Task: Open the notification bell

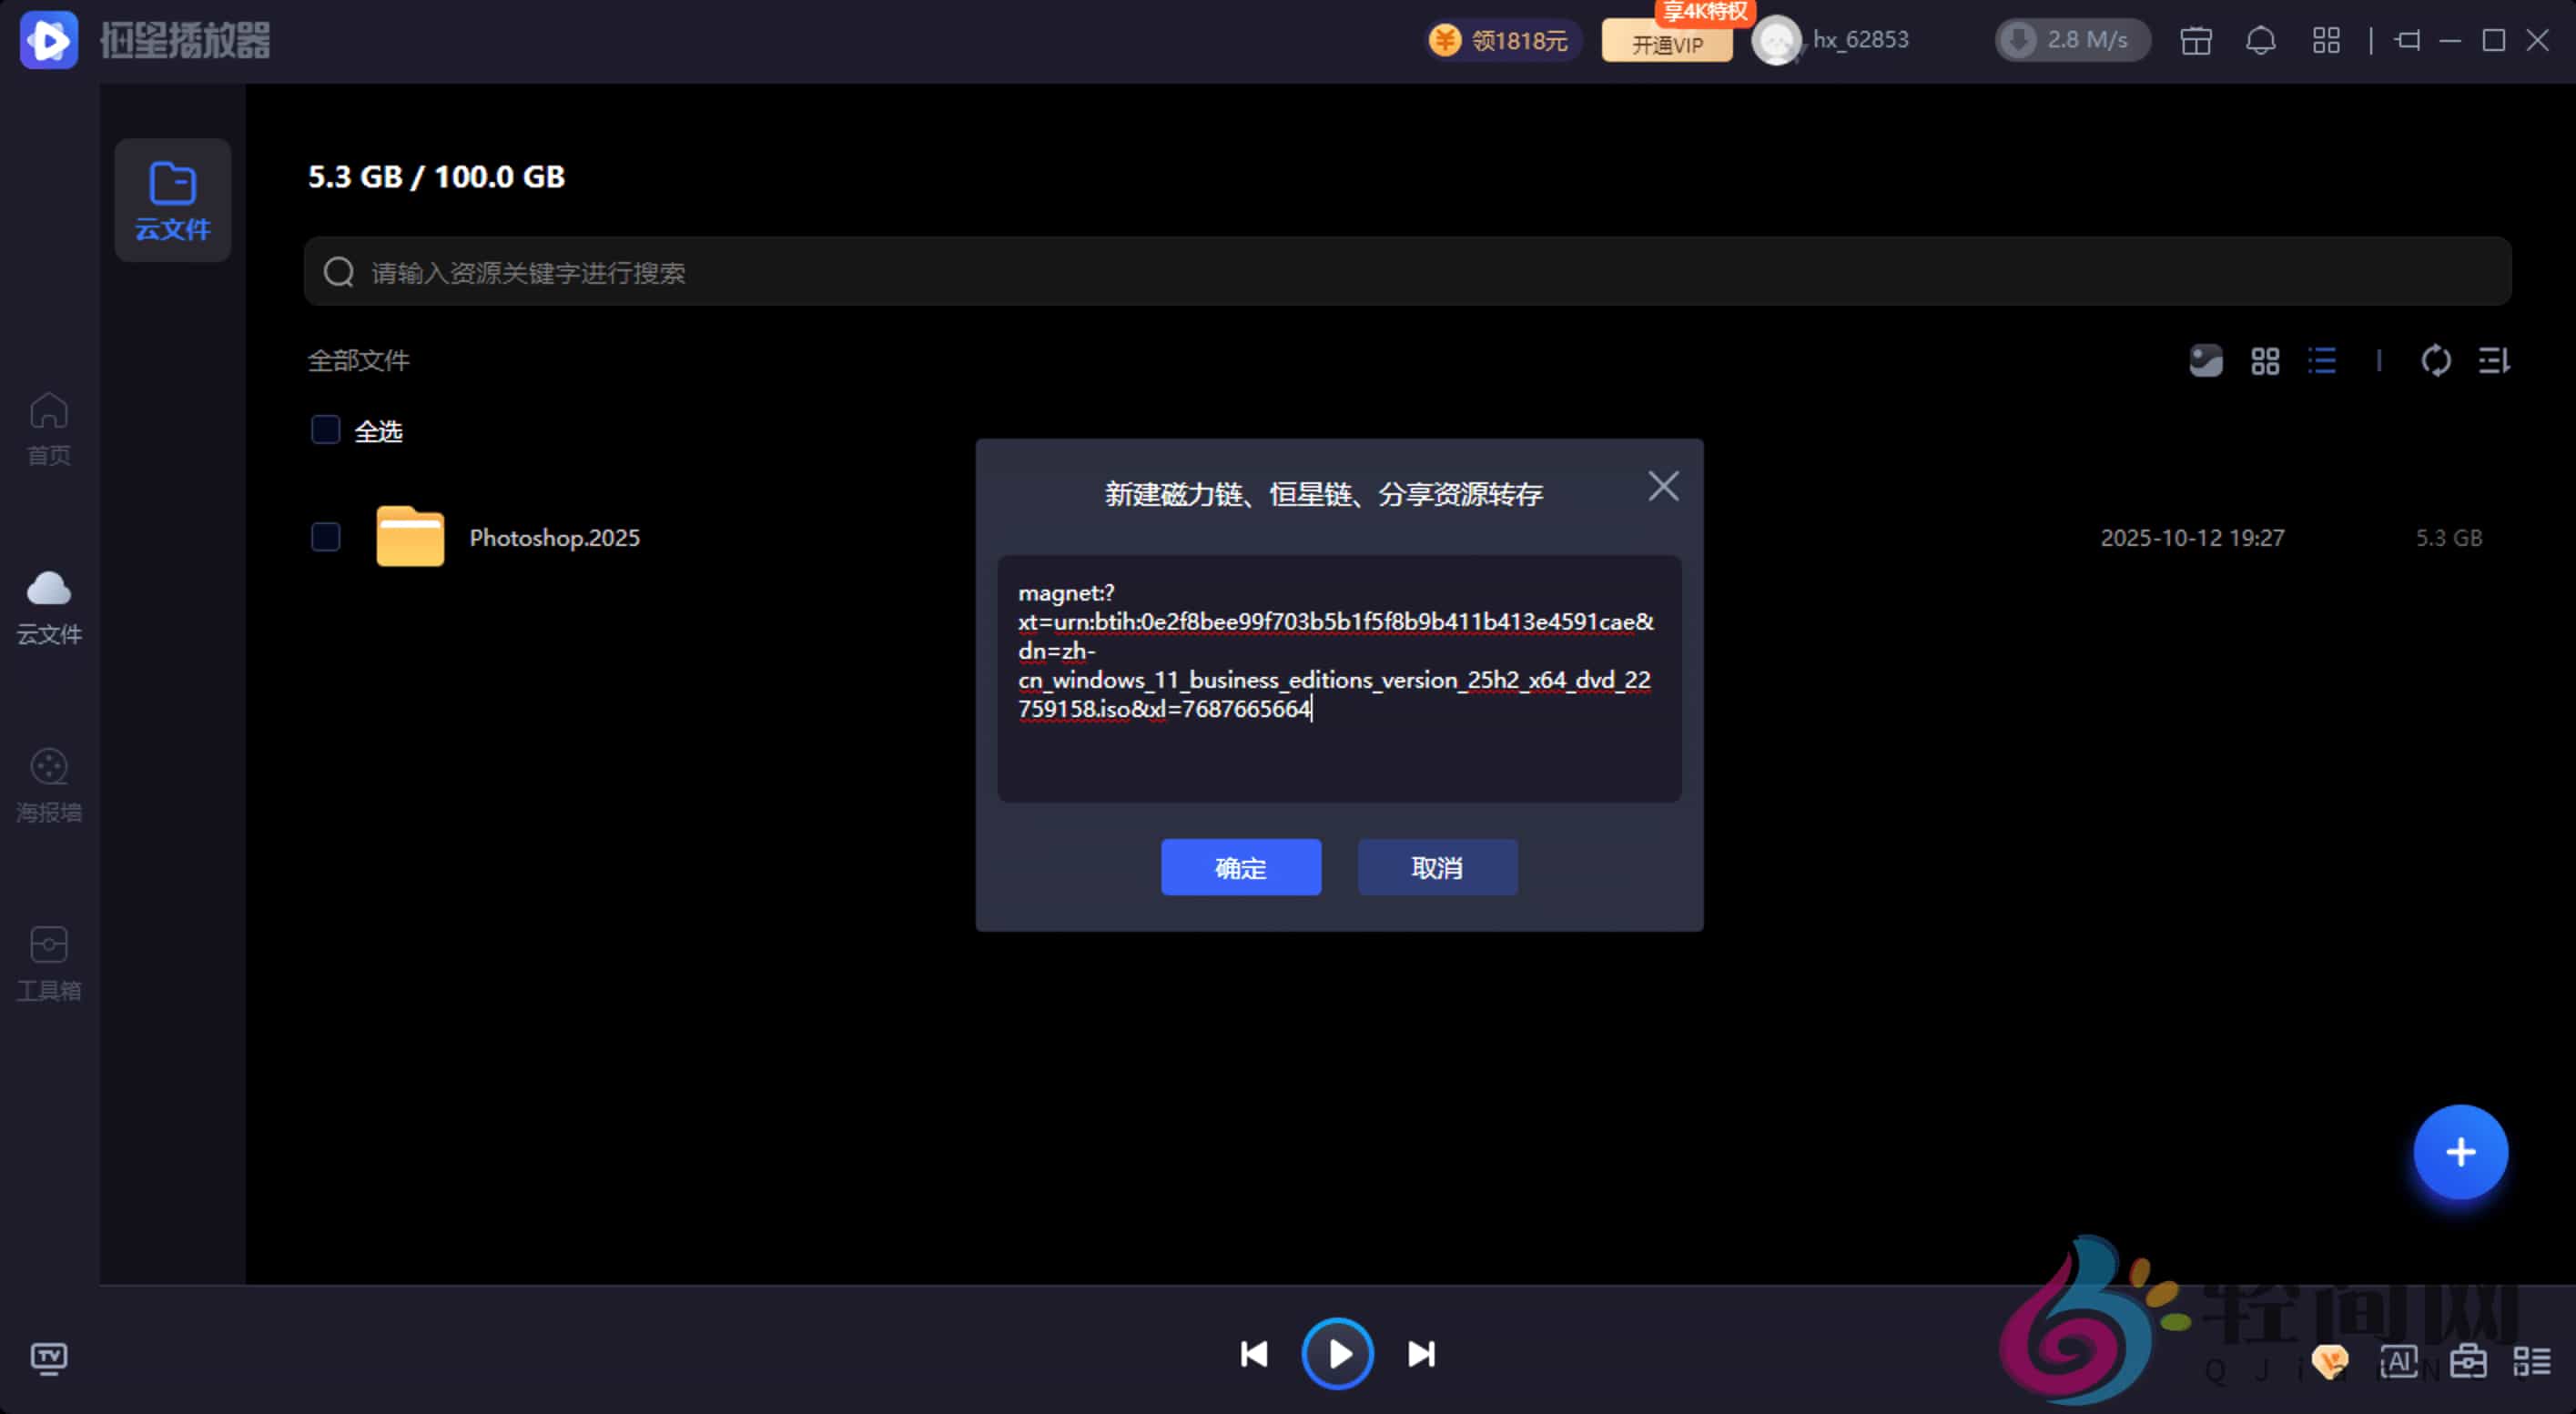Action: pos(2260,40)
